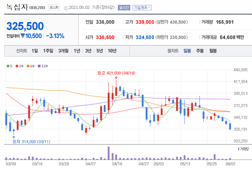Click the low price value 324,500

point(145,37)
